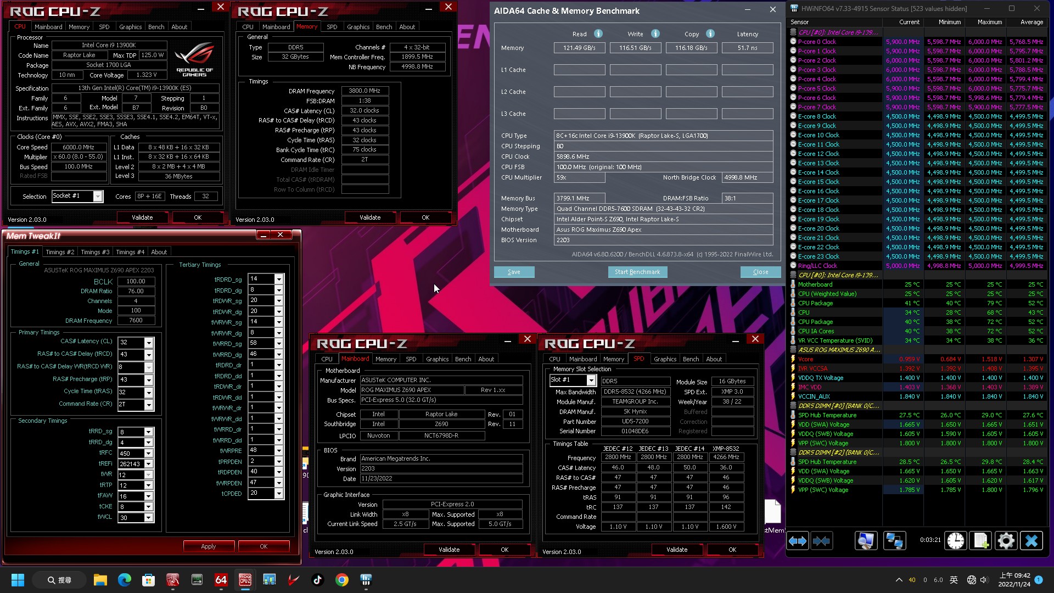This screenshot has height=593, width=1054.
Task: Click HWiNFO blue X close sensors icon
Action: click(1031, 541)
